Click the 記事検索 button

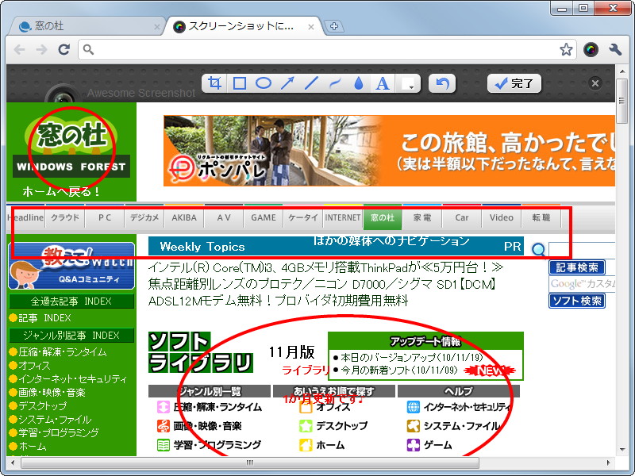tap(577, 267)
